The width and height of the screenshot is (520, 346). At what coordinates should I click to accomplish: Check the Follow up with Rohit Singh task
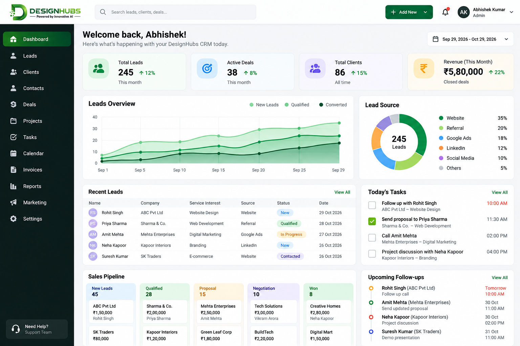coord(372,205)
